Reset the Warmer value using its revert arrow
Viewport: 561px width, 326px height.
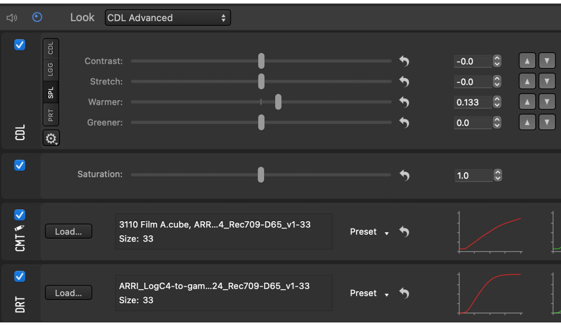(x=404, y=102)
